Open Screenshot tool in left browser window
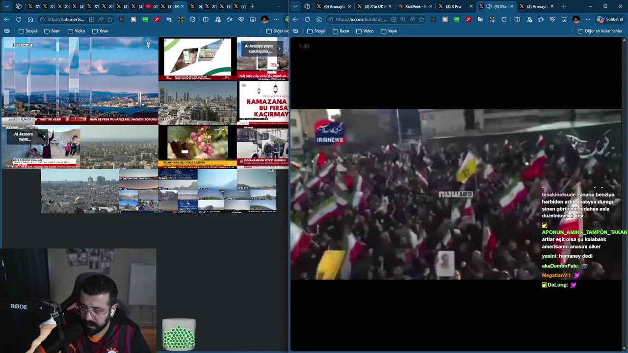 tap(253, 19)
